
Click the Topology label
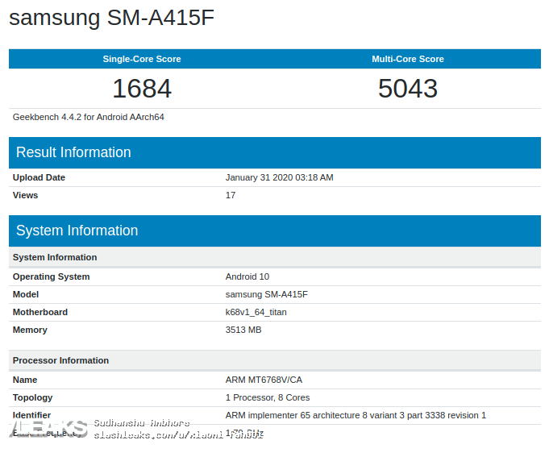(x=32, y=397)
